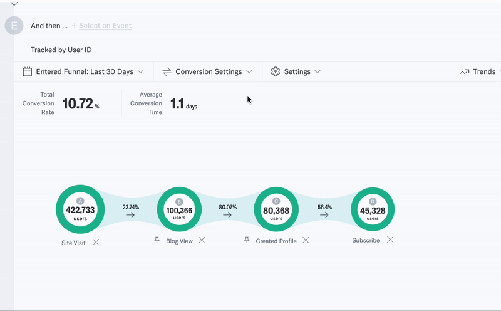Screen dimensions: 501x311
Task: Open the Settings dropdown menu
Action: pos(296,71)
